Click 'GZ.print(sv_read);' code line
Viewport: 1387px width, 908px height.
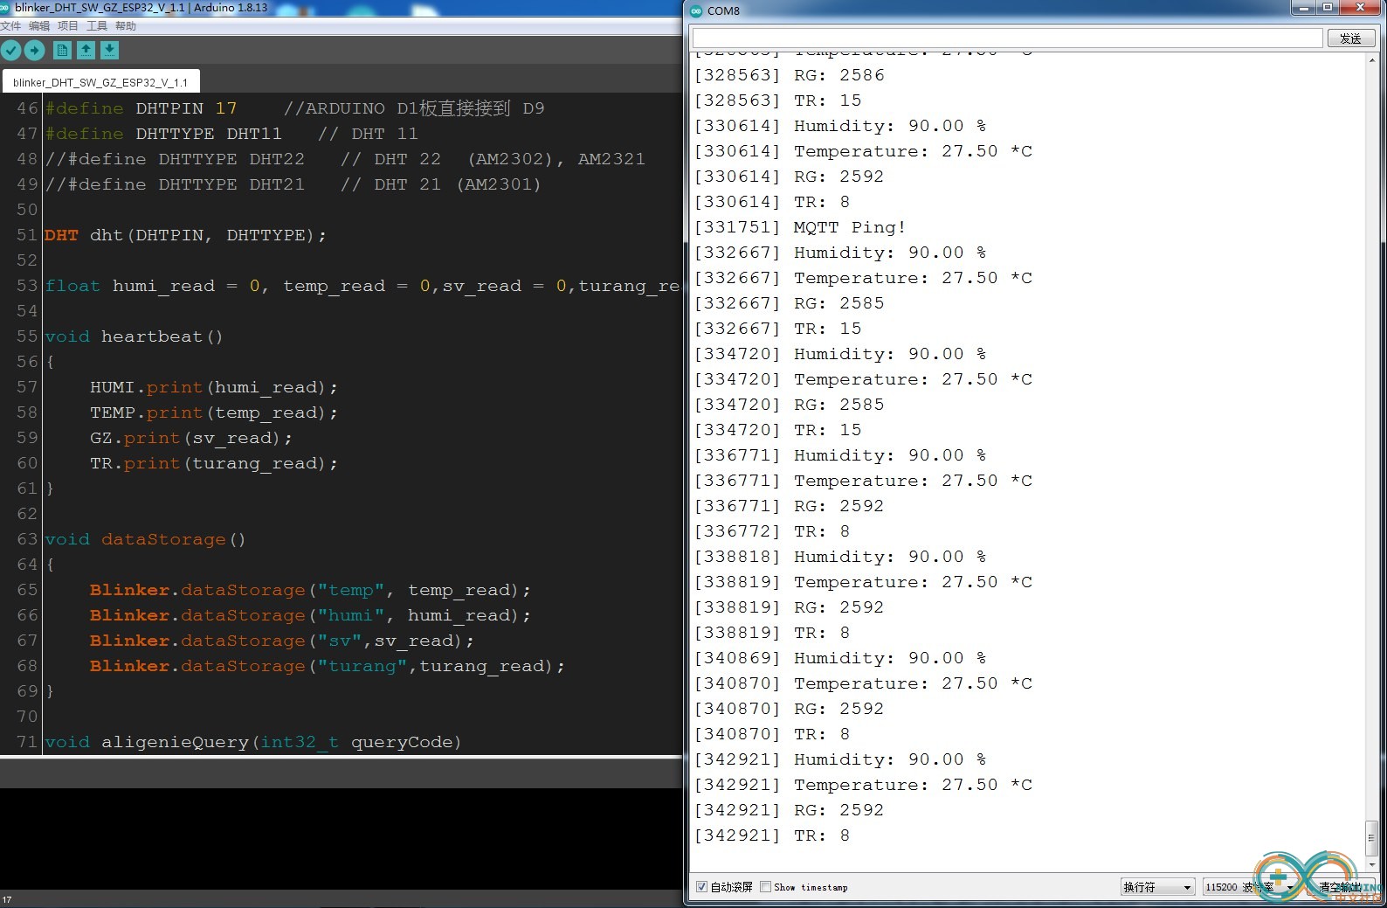(190, 438)
